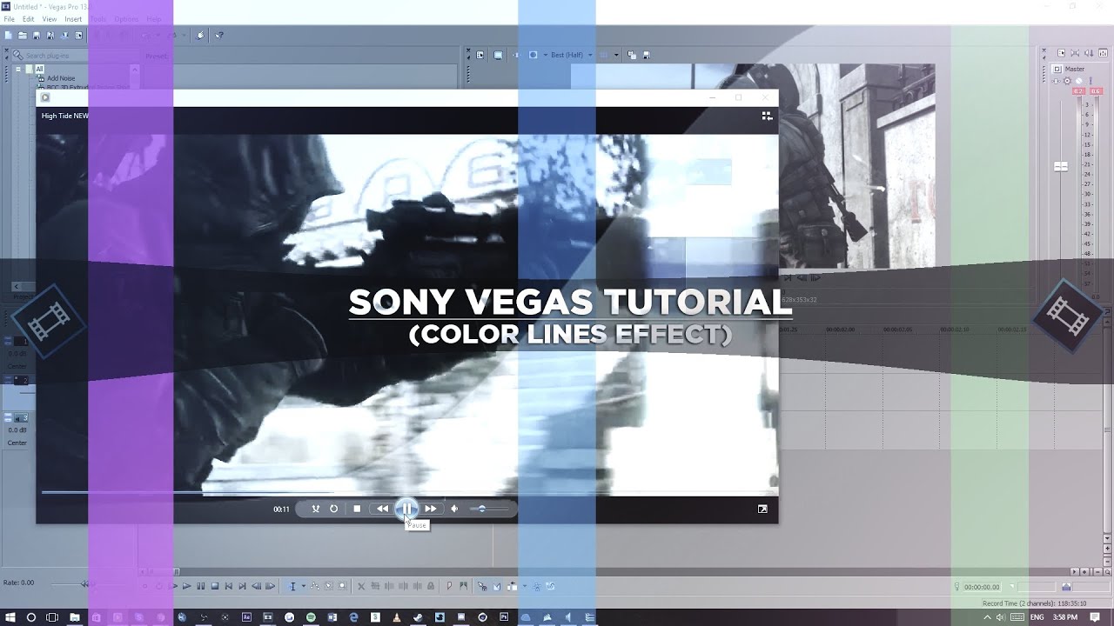1114x626 pixels.
Task: Toggle the Automatic Crossfades icon
Action: [x=497, y=586]
